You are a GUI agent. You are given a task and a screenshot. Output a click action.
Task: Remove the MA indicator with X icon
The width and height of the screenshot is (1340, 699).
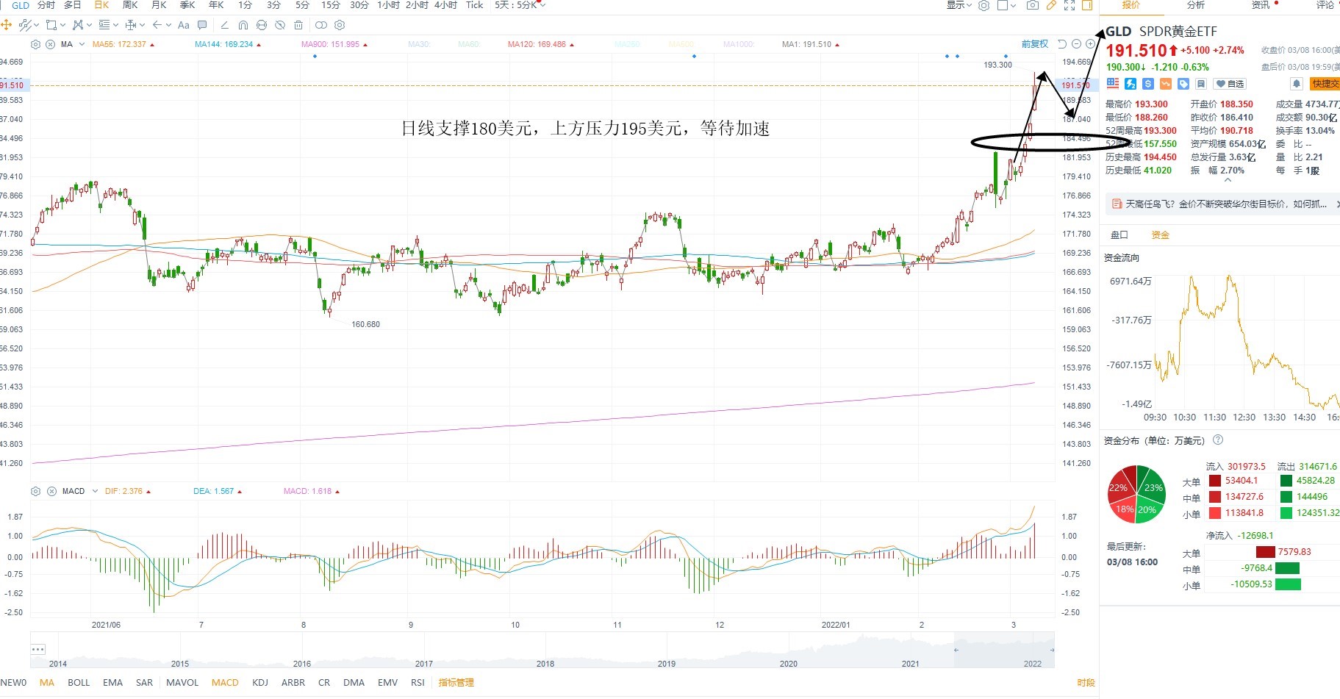(x=50, y=44)
